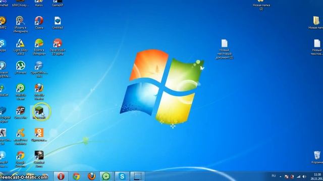The width and height of the screenshot is (323, 181).
Task: Launch the DevelStudio 3.0 alpha shortcut
Action: (58, 47)
